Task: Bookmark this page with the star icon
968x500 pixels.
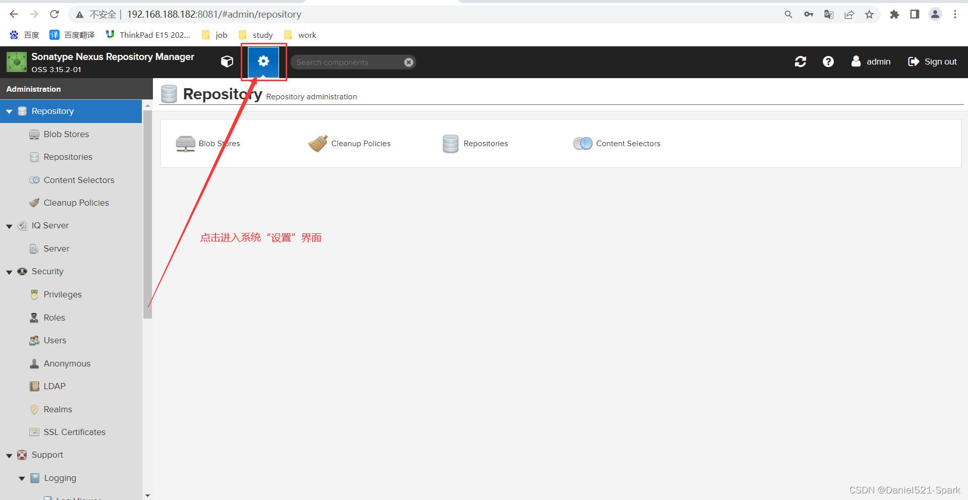Action: point(869,15)
